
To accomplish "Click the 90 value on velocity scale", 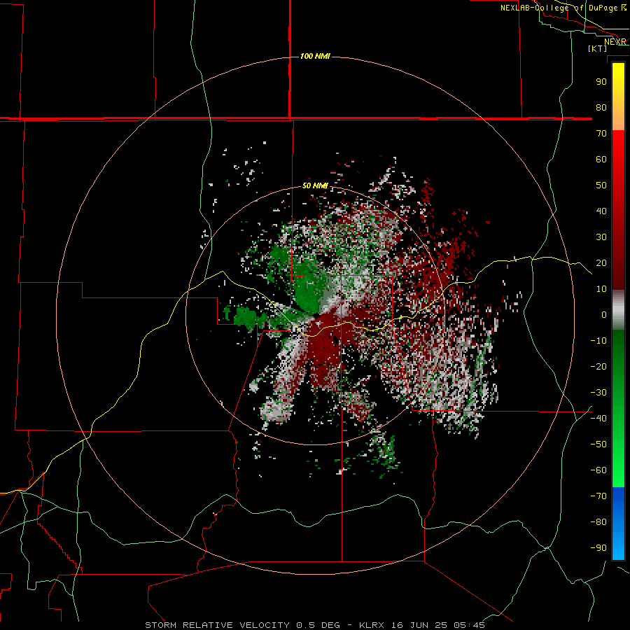I will point(601,82).
